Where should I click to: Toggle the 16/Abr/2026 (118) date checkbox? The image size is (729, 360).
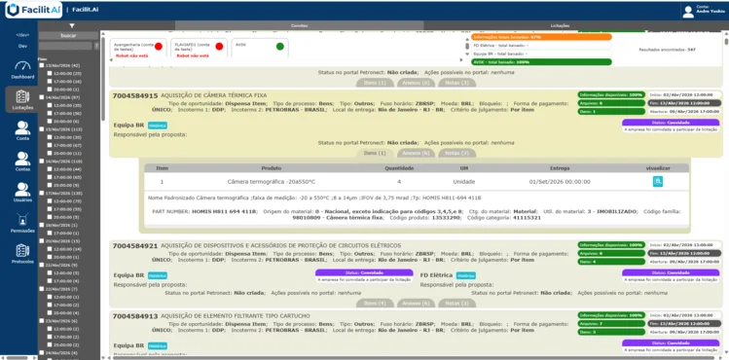pos(42,162)
